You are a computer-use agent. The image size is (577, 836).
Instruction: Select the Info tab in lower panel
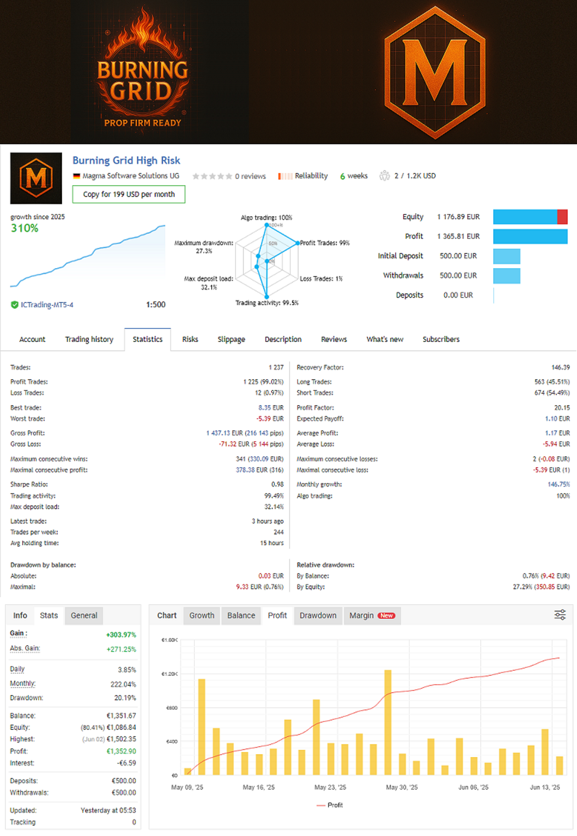(x=20, y=615)
